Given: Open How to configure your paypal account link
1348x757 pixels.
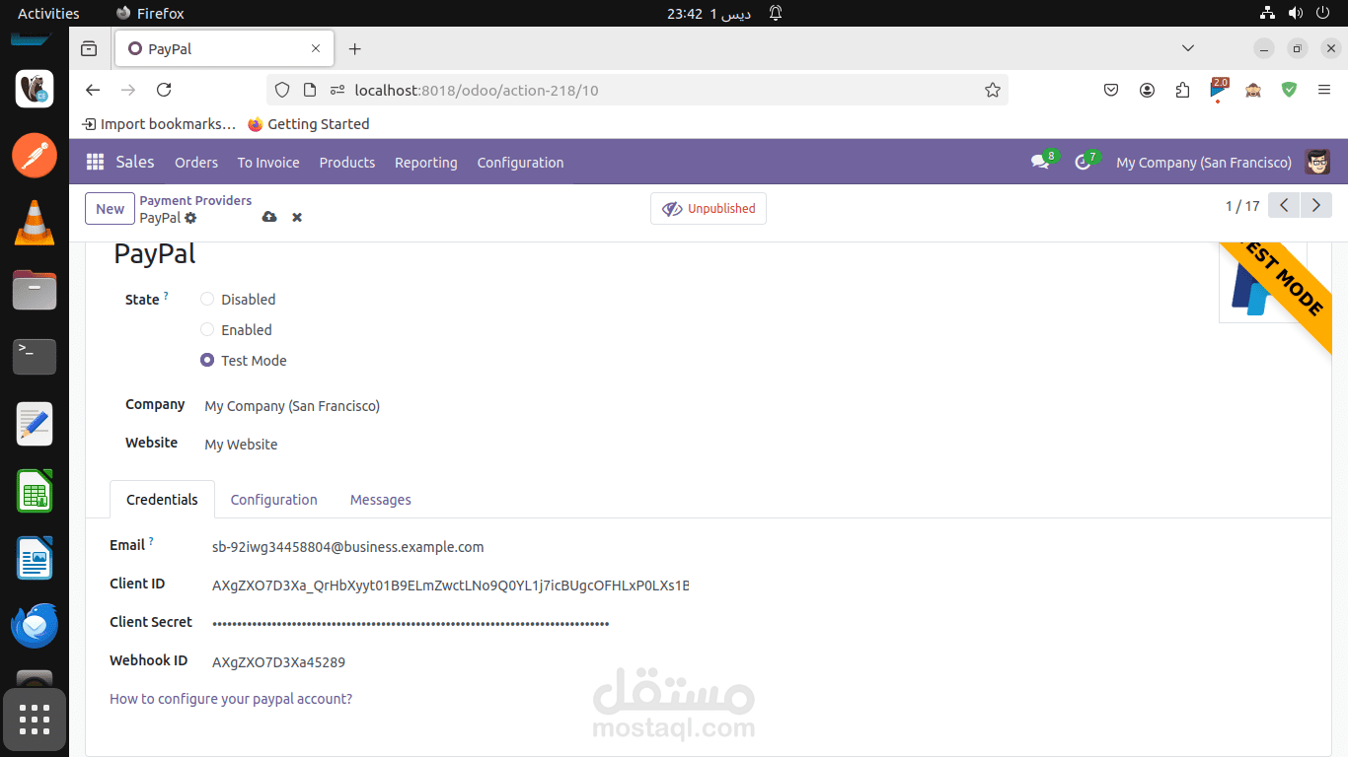Looking at the screenshot, I should tap(231, 699).
